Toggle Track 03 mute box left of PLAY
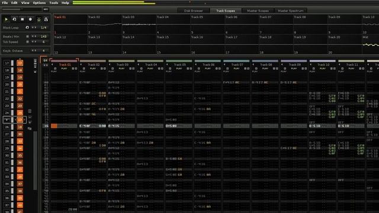This screenshot has width=379, height=213. click(113, 69)
